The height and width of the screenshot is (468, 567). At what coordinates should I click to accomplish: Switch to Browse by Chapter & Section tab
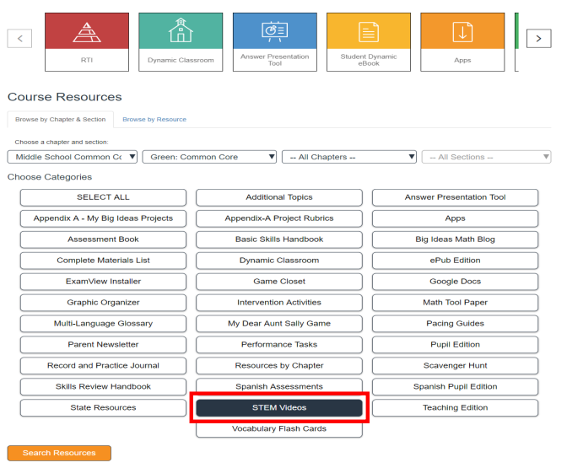pos(61,119)
